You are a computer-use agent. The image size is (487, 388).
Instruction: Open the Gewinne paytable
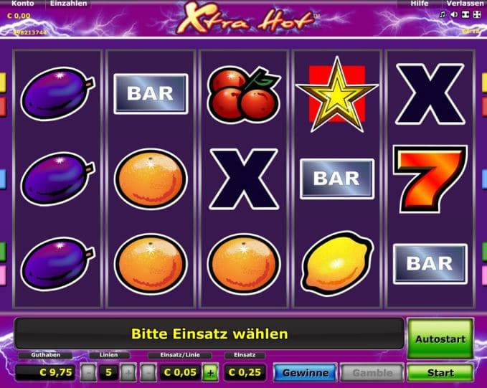pyautogui.click(x=306, y=372)
